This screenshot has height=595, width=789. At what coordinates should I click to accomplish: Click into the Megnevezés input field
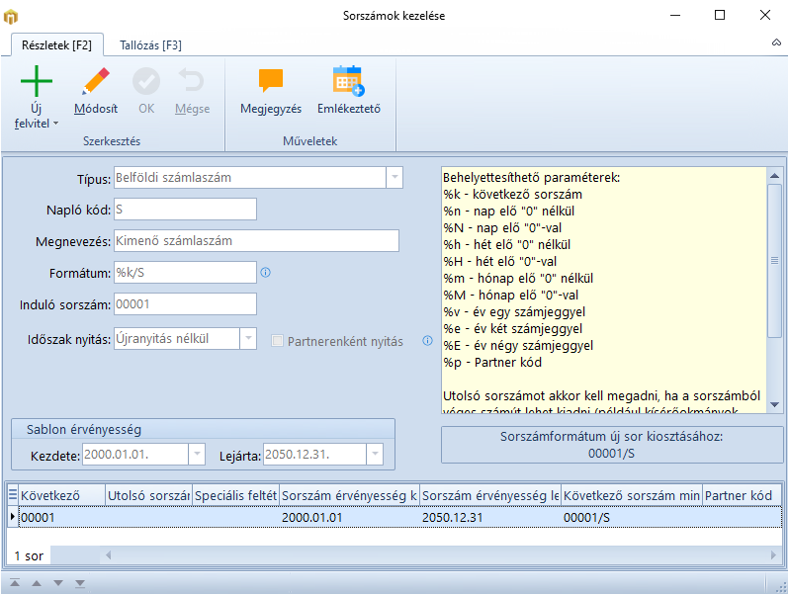(255, 240)
